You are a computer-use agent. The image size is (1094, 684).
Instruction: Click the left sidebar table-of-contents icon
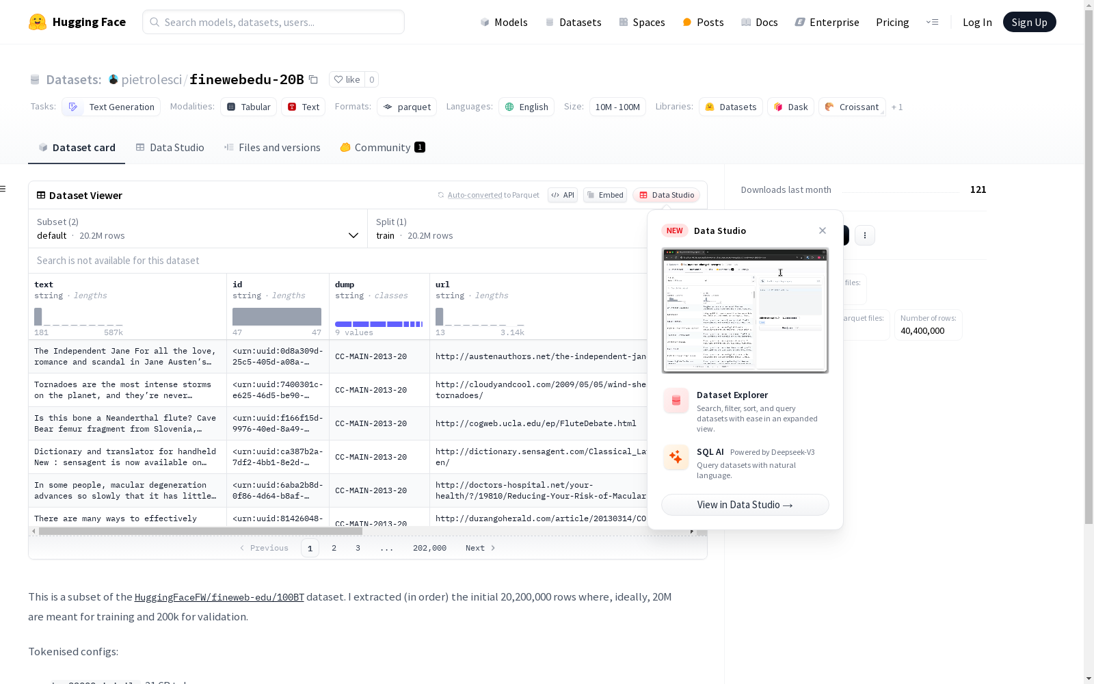tap(3, 189)
